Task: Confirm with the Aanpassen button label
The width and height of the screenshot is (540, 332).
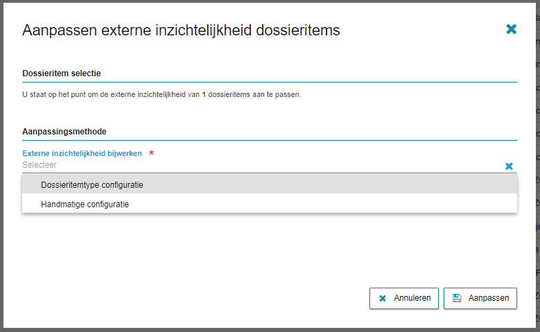Action: click(x=489, y=299)
